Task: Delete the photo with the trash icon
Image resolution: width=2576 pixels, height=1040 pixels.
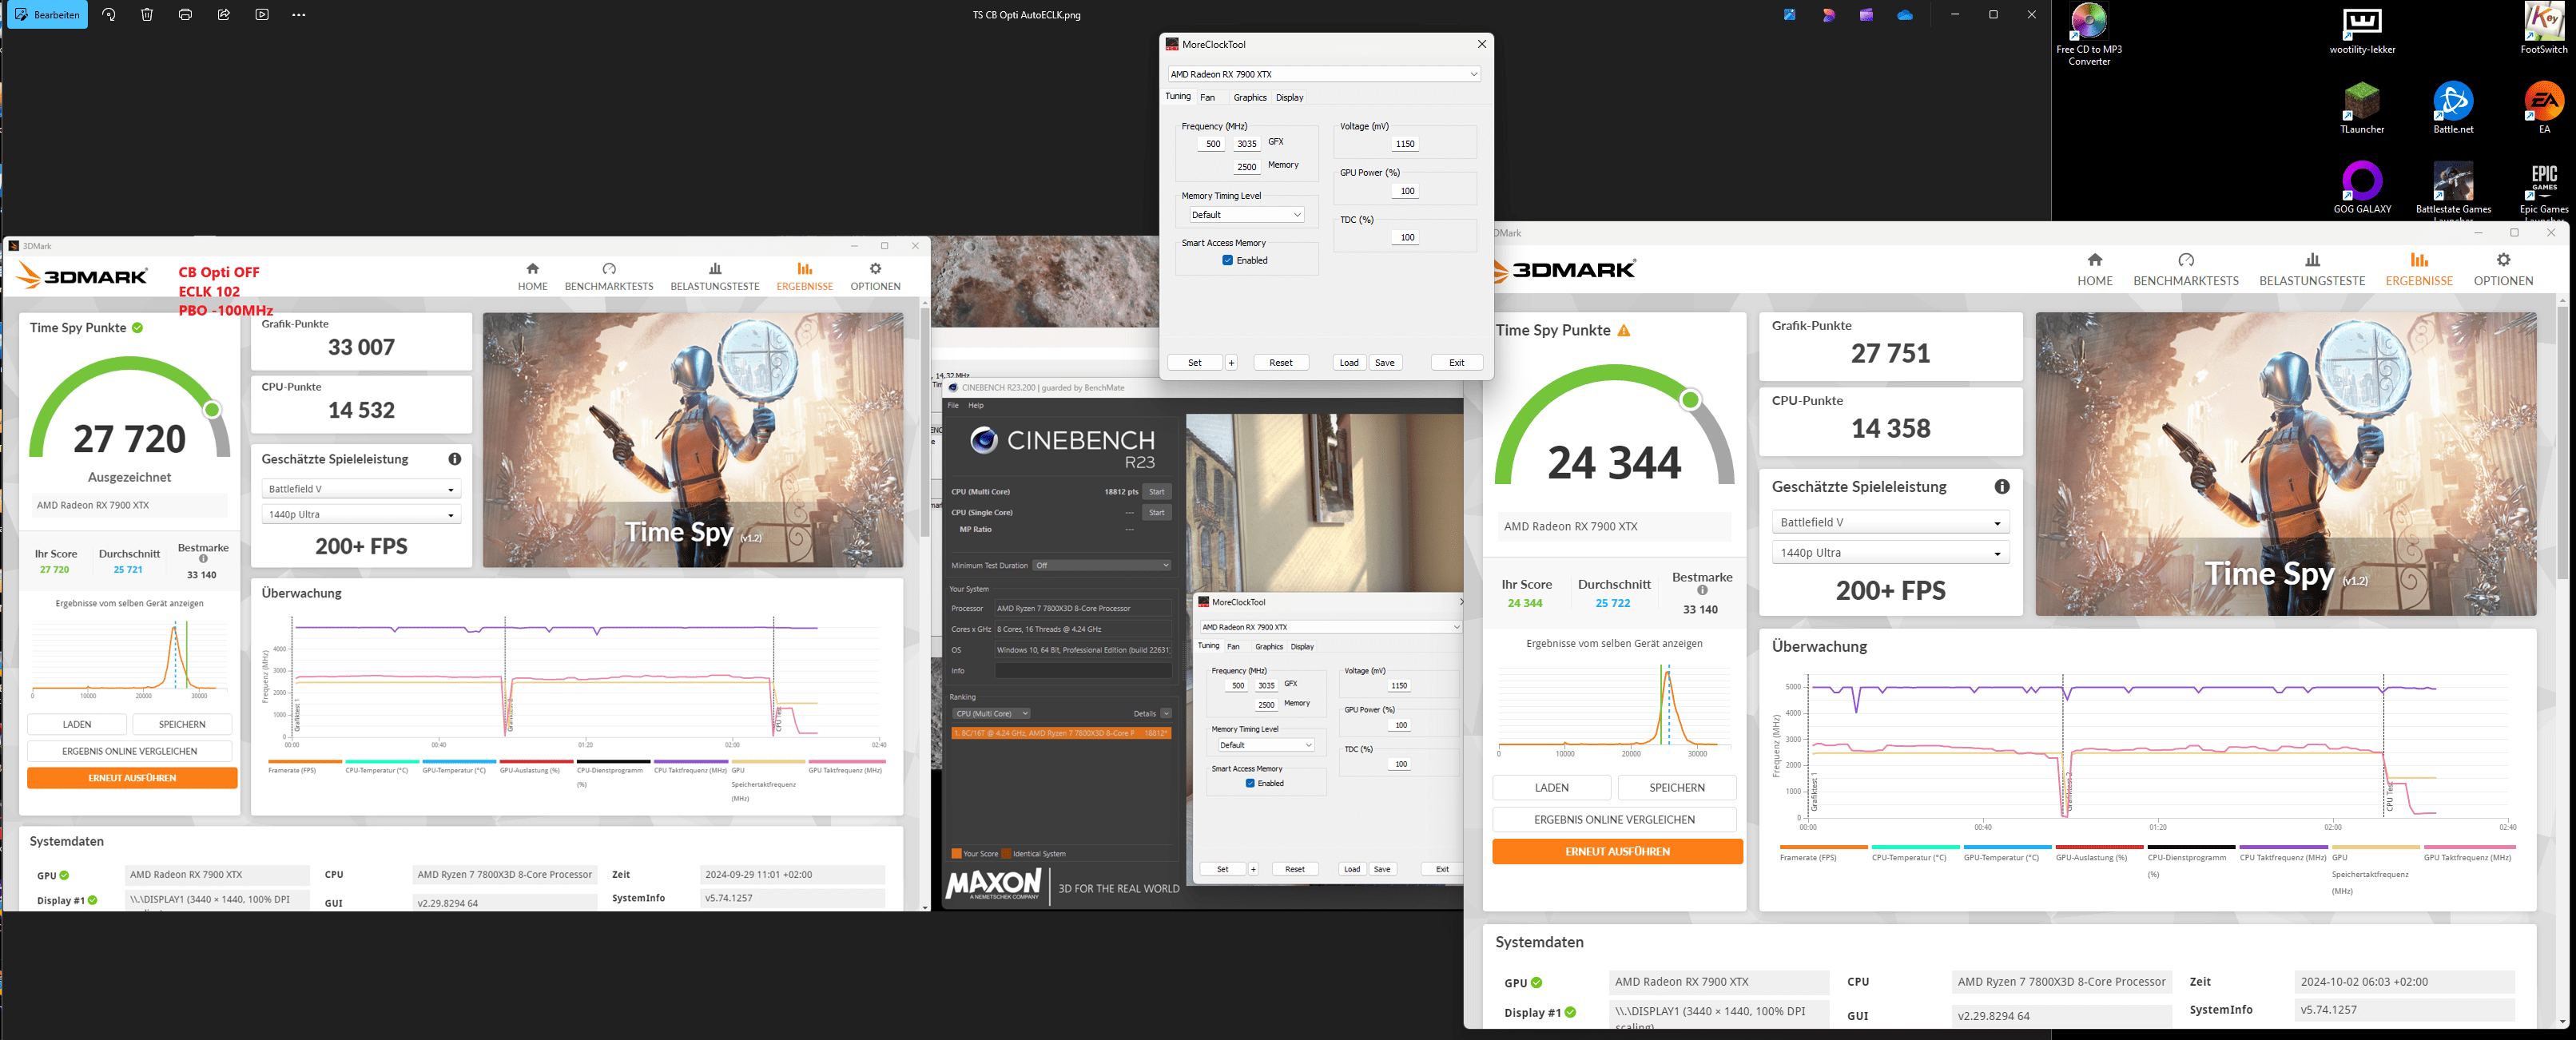Action: pos(147,15)
